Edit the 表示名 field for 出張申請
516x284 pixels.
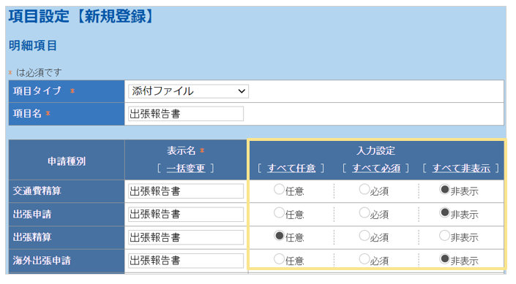coord(186,214)
